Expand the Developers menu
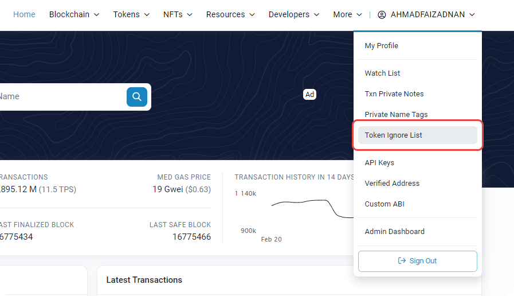The height and width of the screenshot is (296, 514). tap(294, 14)
